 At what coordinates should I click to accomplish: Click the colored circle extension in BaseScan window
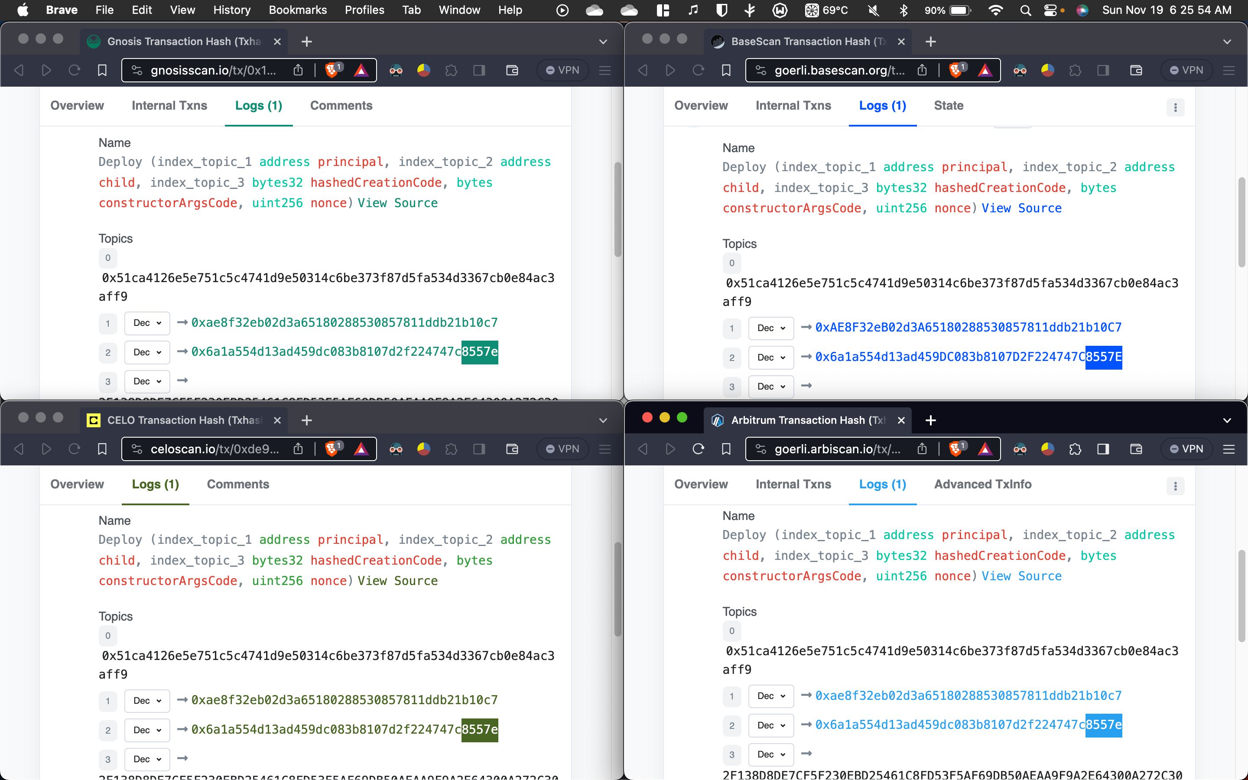point(1047,70)
